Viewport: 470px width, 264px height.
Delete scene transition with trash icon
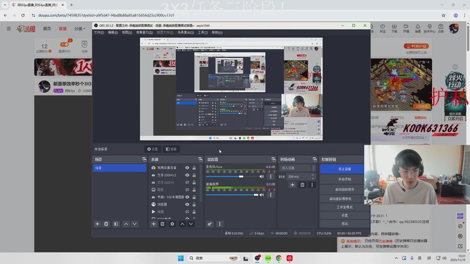303,185
